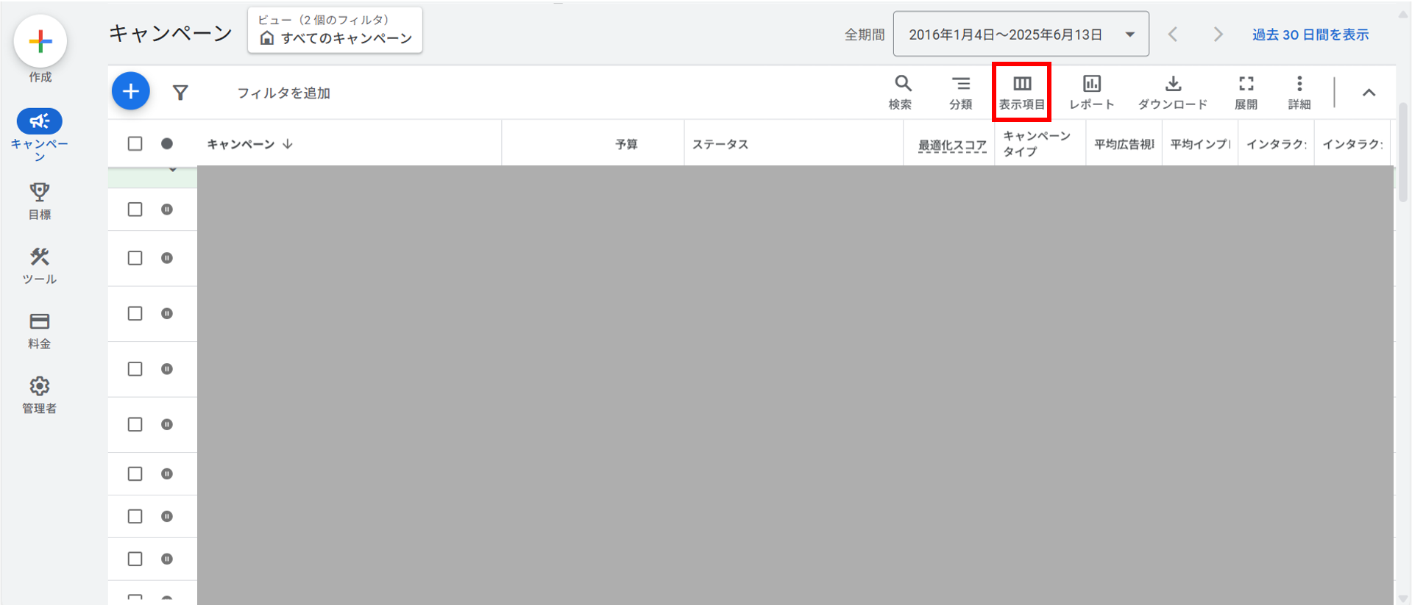Open レポート report tool
Screen dimensions: 1412x605
pos(1092,93)
